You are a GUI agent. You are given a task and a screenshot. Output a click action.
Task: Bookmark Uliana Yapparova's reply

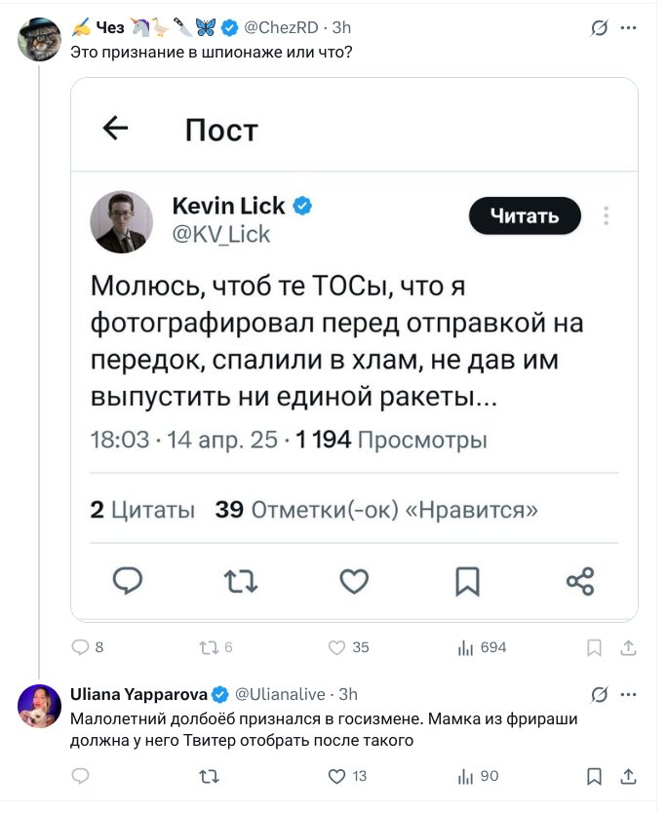595,776
